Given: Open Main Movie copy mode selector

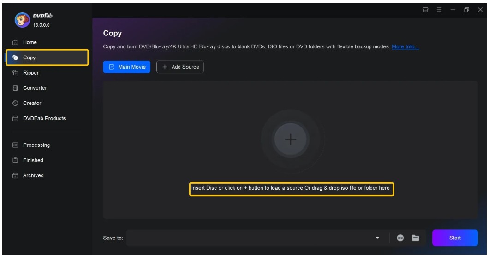Looking at the screenshot, I should coord(127,67).
